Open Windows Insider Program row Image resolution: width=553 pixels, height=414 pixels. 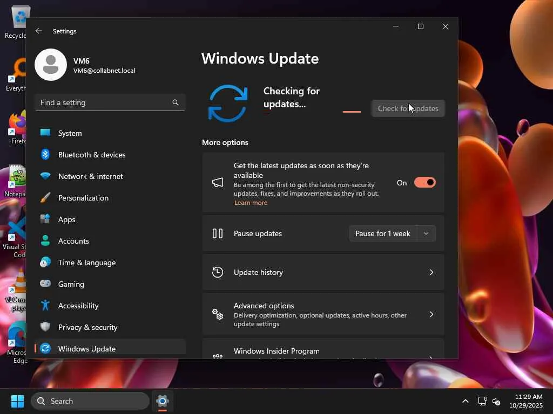tap(323, 349)
